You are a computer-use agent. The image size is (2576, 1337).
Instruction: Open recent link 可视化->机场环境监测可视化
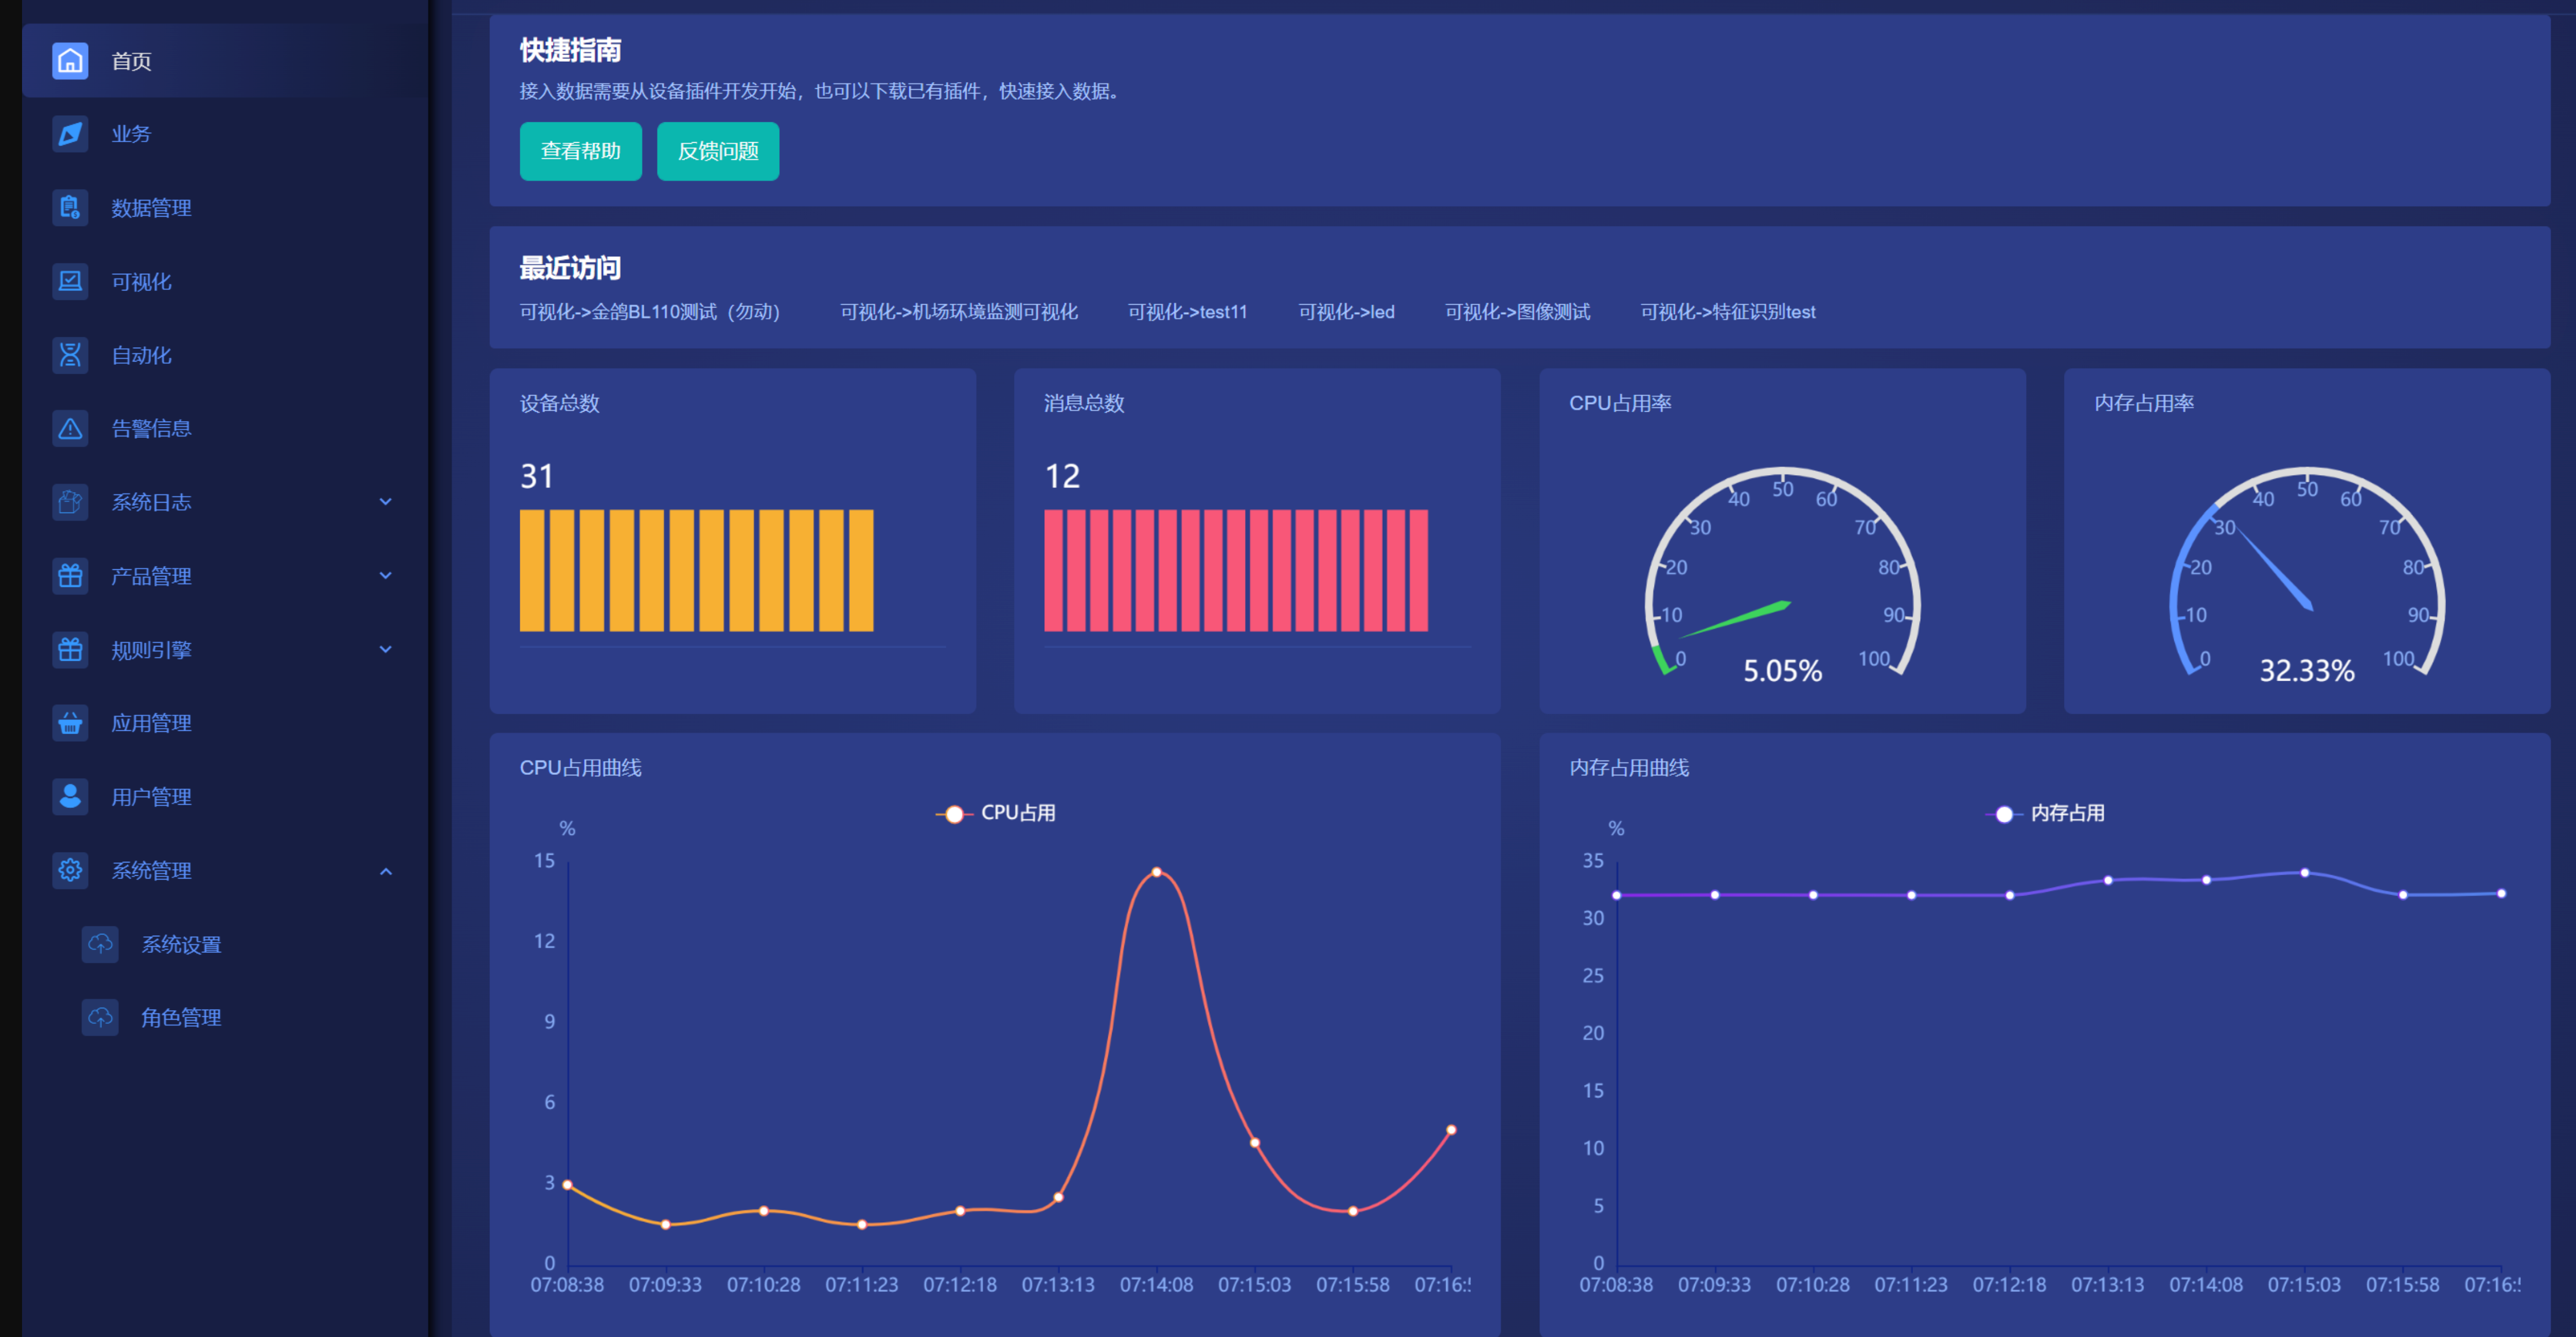(958, 312)
